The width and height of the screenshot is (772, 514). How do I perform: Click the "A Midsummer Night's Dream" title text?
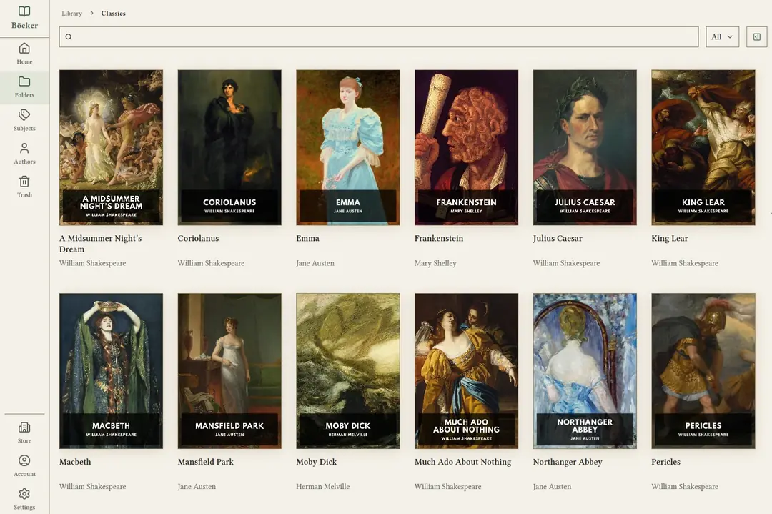point(101,244)
